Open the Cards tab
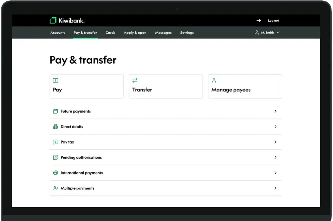This screenshot has width=333, height=221. tap(111, 33)
